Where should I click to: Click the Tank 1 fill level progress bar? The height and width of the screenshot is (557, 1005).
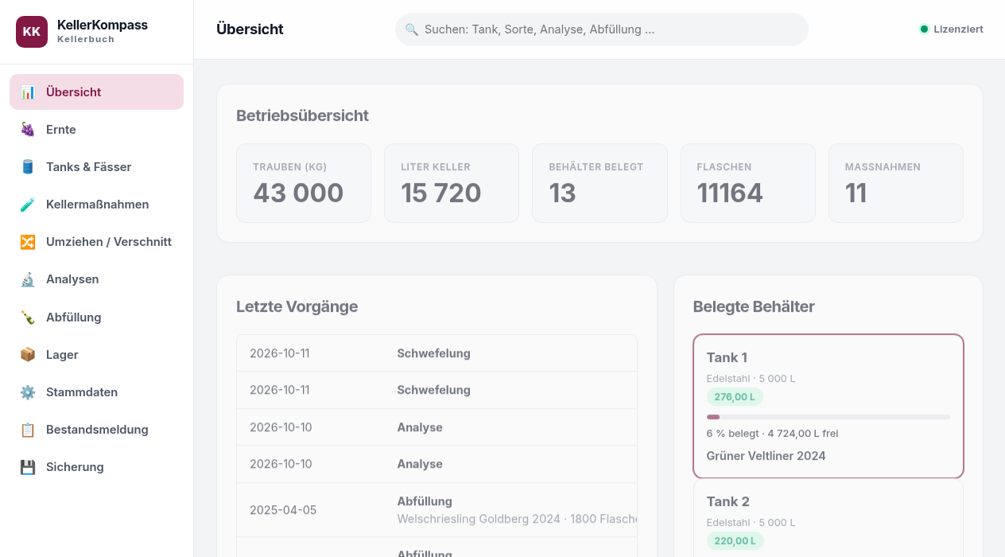tap(828, 417)
